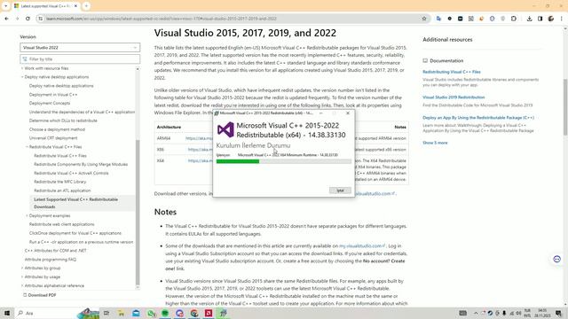Open Visual Studio 2019 Redistribution link
The width and height of the screenshot is (568, 319).
[x=454, y=97]
